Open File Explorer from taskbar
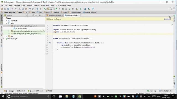177x99 pixels. coord(67,97)
